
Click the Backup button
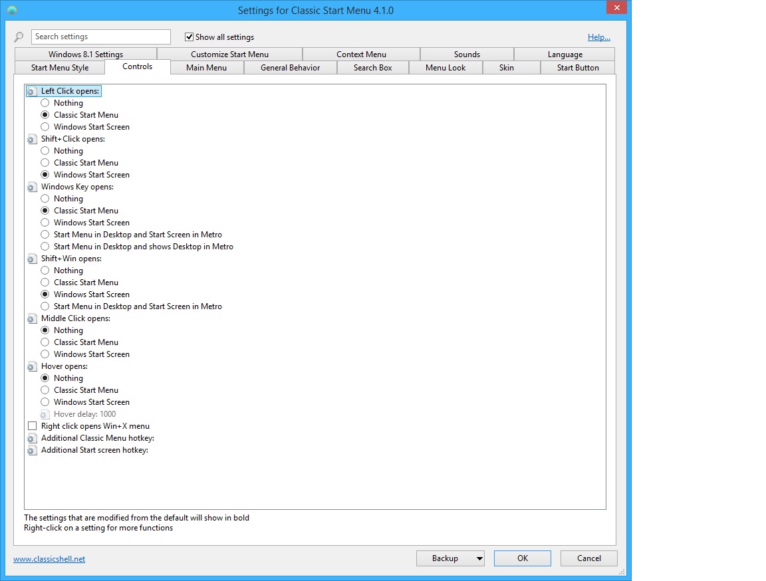[x=445, y=558]
